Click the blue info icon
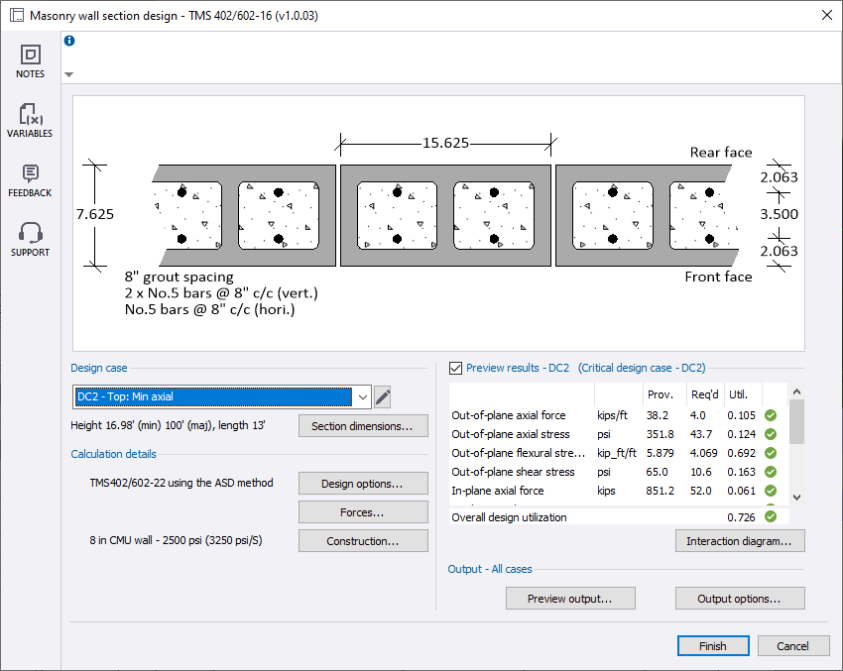 (69, 41)
